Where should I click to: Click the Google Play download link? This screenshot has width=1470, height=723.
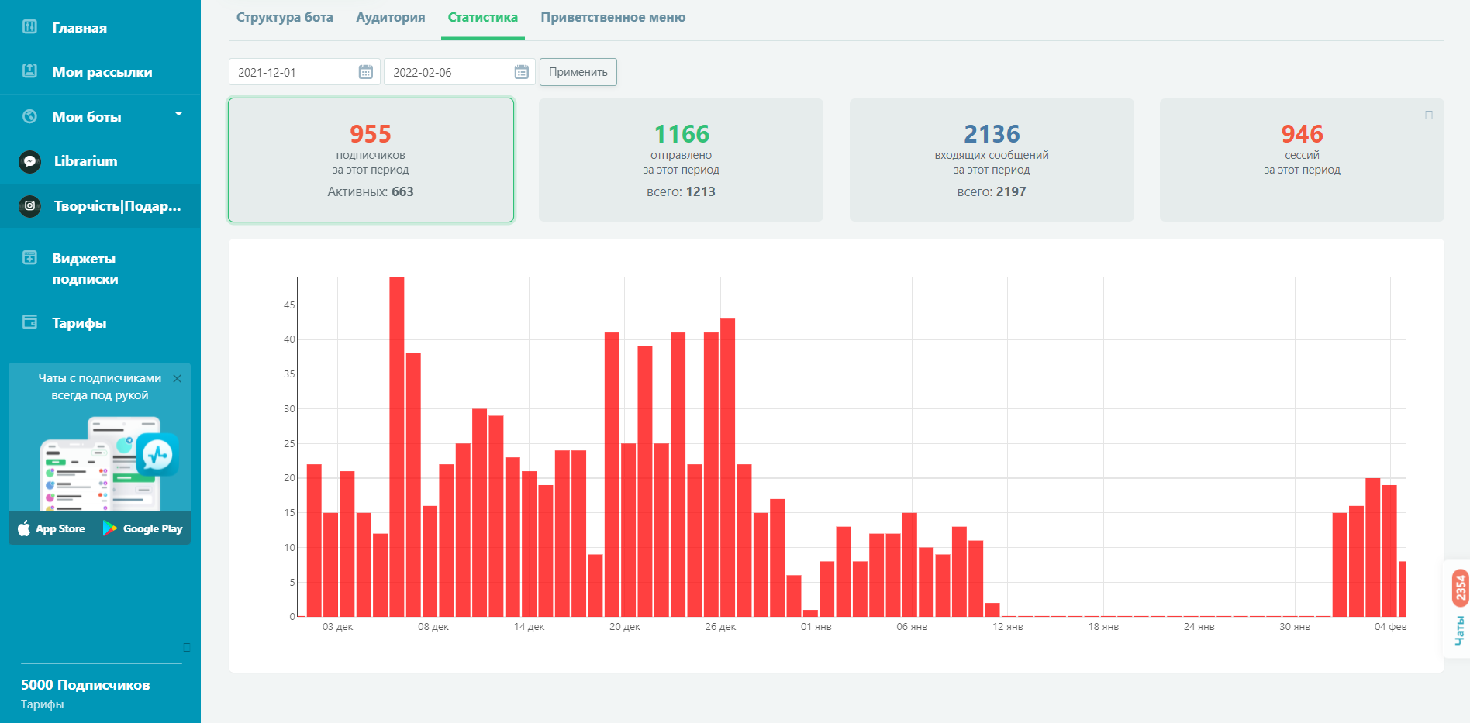[143, 528]
